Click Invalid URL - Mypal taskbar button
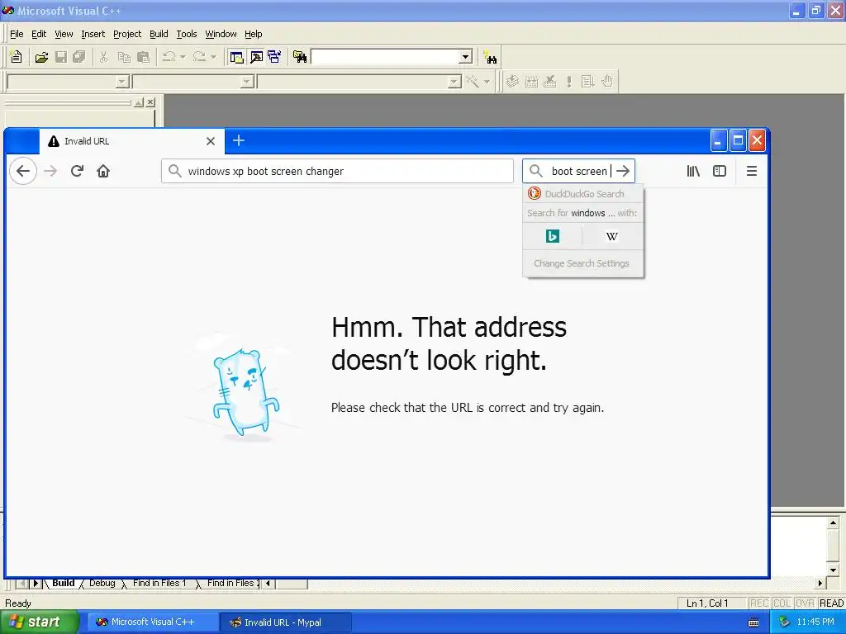 [285, 622]
